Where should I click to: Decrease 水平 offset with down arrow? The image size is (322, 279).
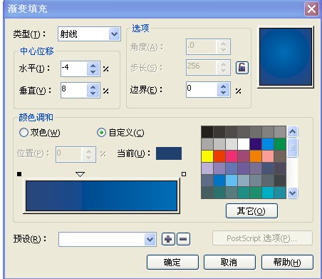tap(93, 72)
